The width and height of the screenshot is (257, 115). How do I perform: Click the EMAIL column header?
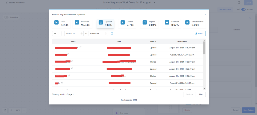119,42
